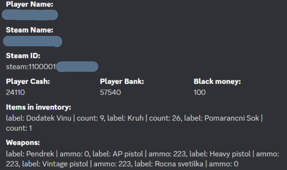Click the Black money heading
Viewport: 287px width, 170px height.
[x=217, y=81]
